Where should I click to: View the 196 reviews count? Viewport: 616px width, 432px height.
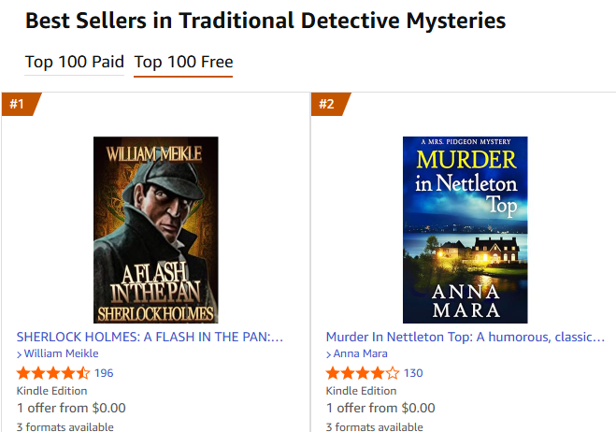(x=104, y=373)
